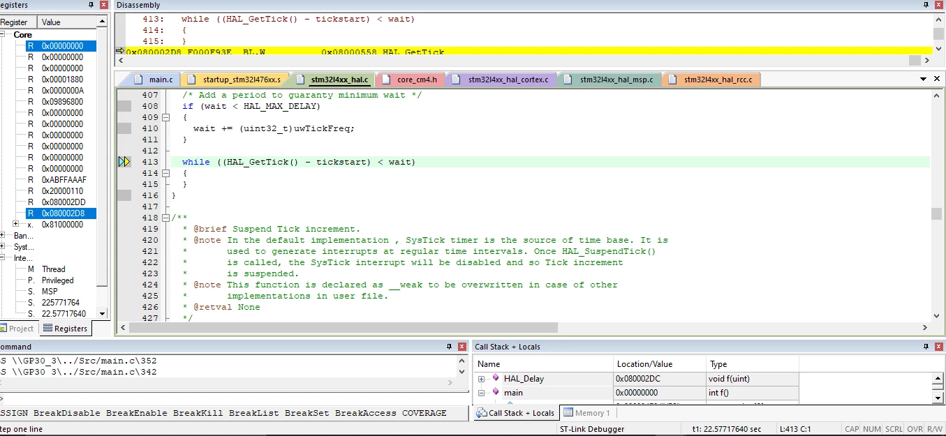
Task: Collapse the main call stack entry
Action: pos(481,393)
